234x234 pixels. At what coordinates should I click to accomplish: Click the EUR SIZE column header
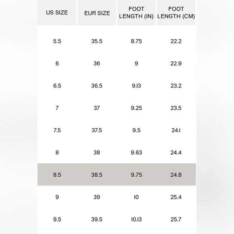[x=97, y=13]
